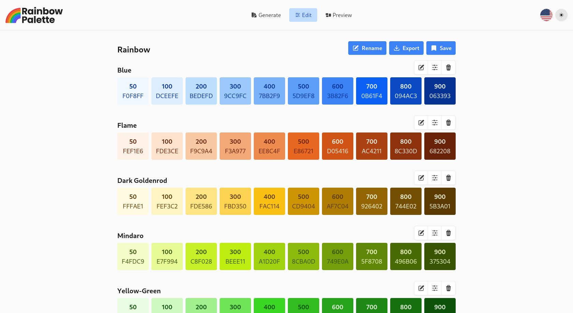Open adjust sliders icon for Yellow-Green palette
573x313 pixels.
click(x=435, y=288)
